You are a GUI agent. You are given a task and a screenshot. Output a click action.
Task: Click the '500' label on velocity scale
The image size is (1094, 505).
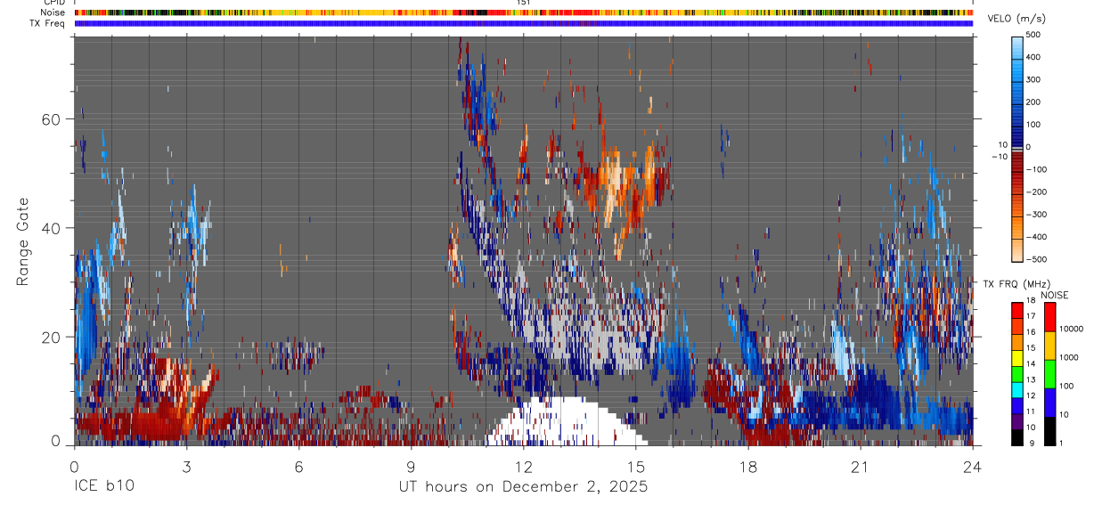(1034, 35)
